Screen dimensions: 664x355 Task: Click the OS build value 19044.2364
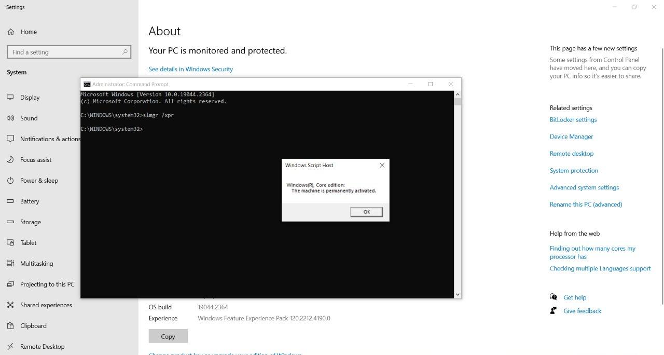click(x=213, y=307)
